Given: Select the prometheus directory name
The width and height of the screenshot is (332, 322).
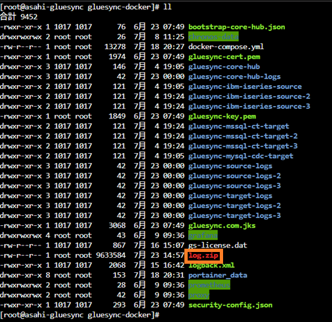Looking at the screenshot, I should 209,285.
